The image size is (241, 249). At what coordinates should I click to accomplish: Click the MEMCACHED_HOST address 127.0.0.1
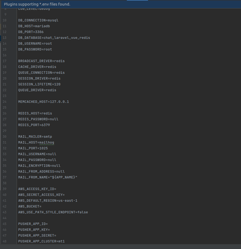60,102
